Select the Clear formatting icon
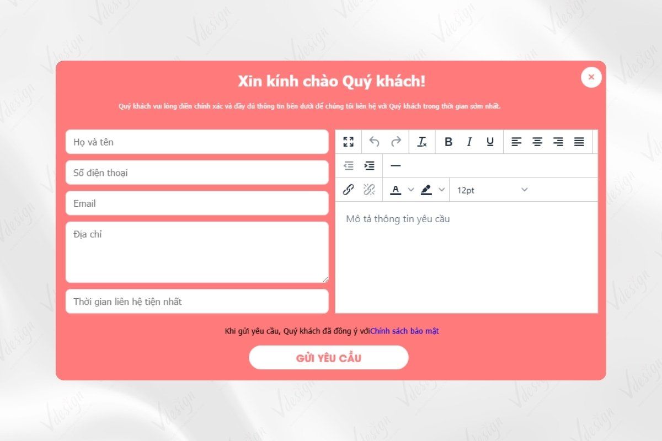This screenshot has width=662, height=441. pyautogui.click(x=422, y=142)
